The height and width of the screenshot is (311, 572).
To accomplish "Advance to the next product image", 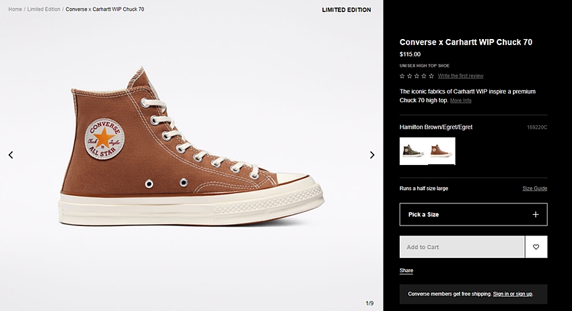I will [372, 155].
